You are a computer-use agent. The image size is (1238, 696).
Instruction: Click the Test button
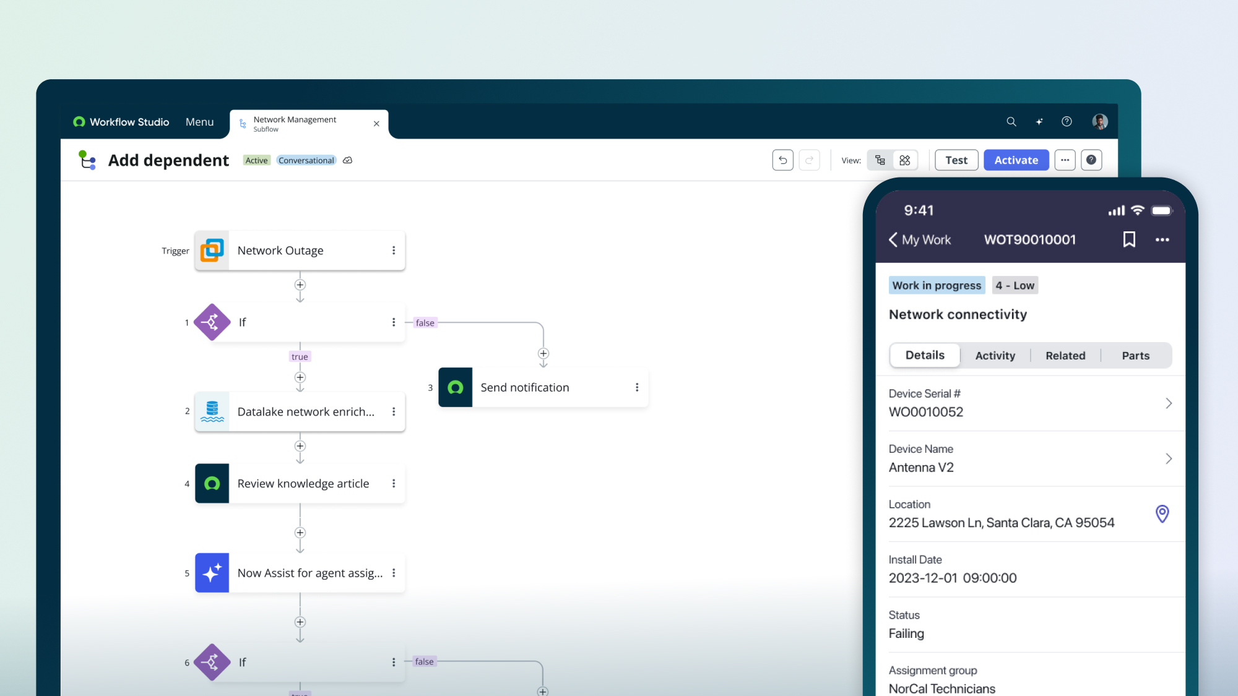tap(956, 160)
